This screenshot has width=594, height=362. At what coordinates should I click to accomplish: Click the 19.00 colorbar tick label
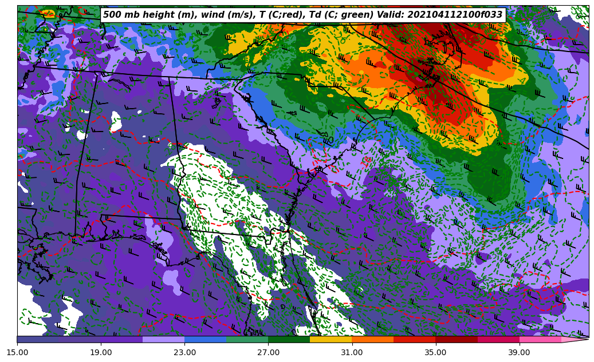[x=101, y=352]
